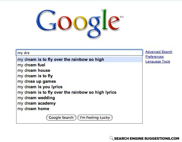Click the I'm Feeling Lucky button
This screenshot has height=142, width=182.
95,118
